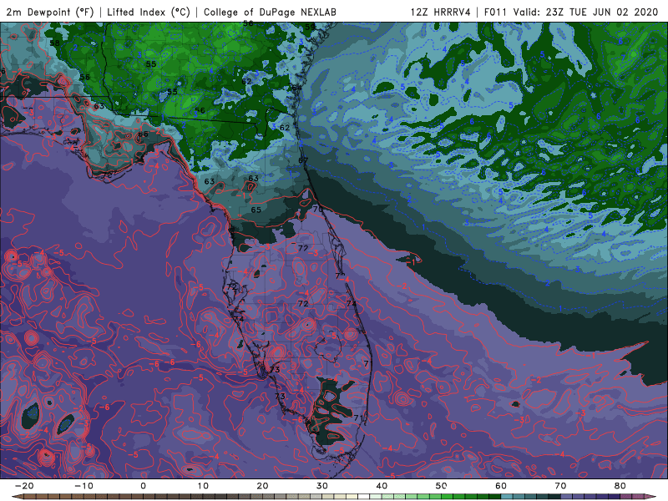
Task: Click the '65' dewpoint value on the map
Action: 256,210
